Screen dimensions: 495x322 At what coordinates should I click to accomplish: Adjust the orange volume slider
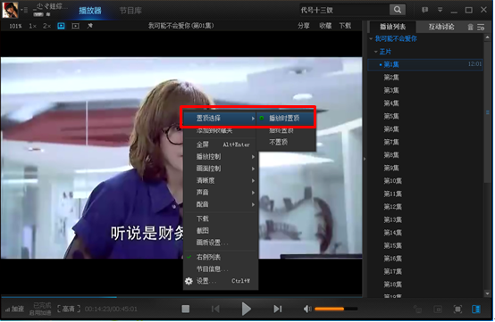coord(336,310)
